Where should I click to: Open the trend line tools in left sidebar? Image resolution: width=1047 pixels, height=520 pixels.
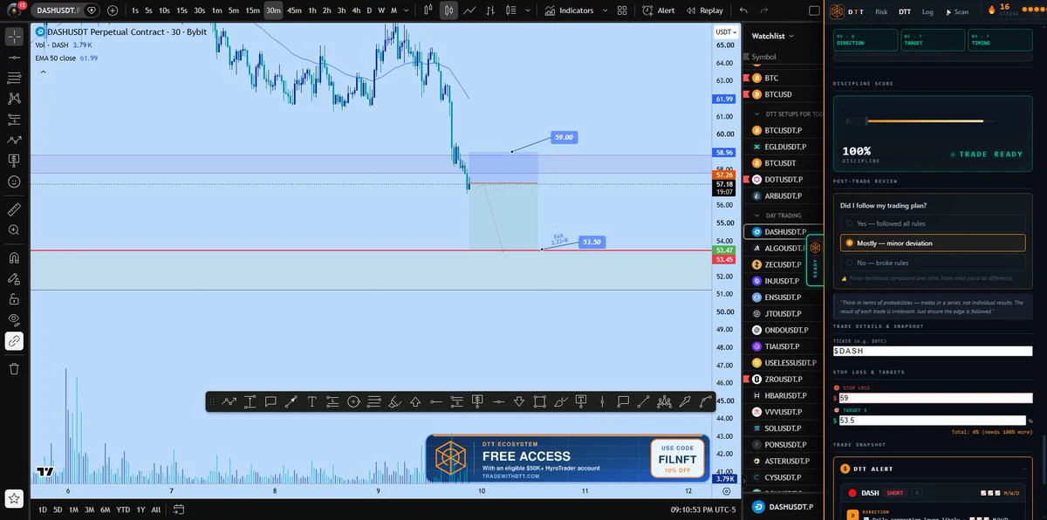point(14,58)
